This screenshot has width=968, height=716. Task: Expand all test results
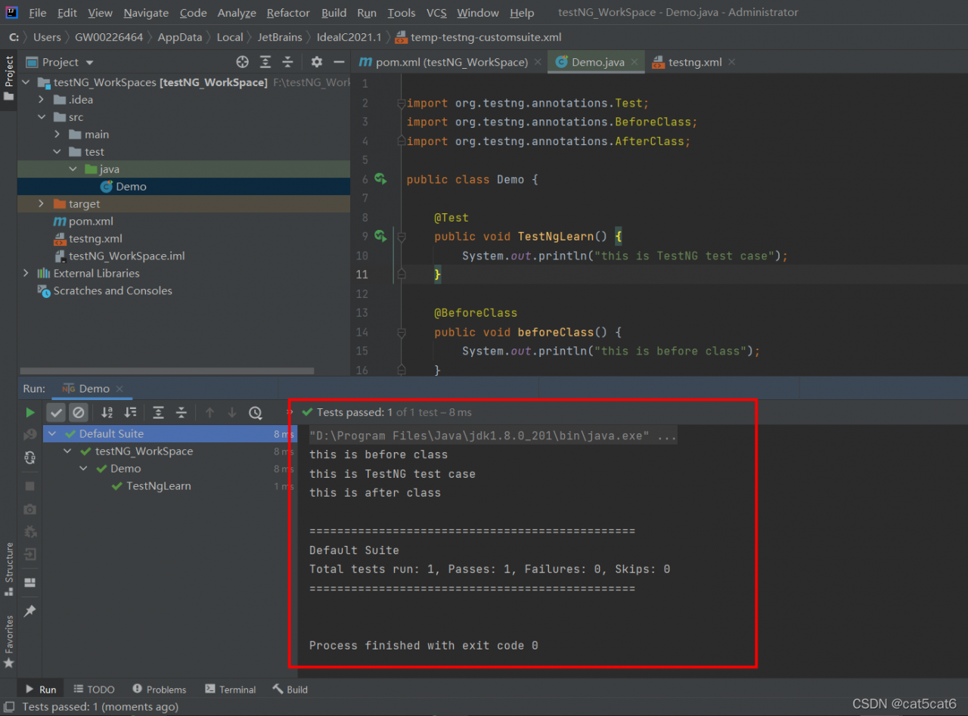(x=158, y=412)
